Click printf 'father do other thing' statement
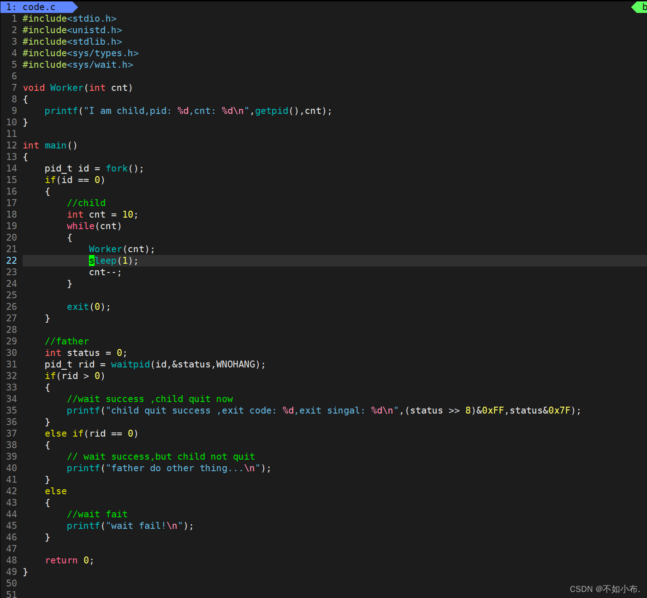 coord(169,468)
